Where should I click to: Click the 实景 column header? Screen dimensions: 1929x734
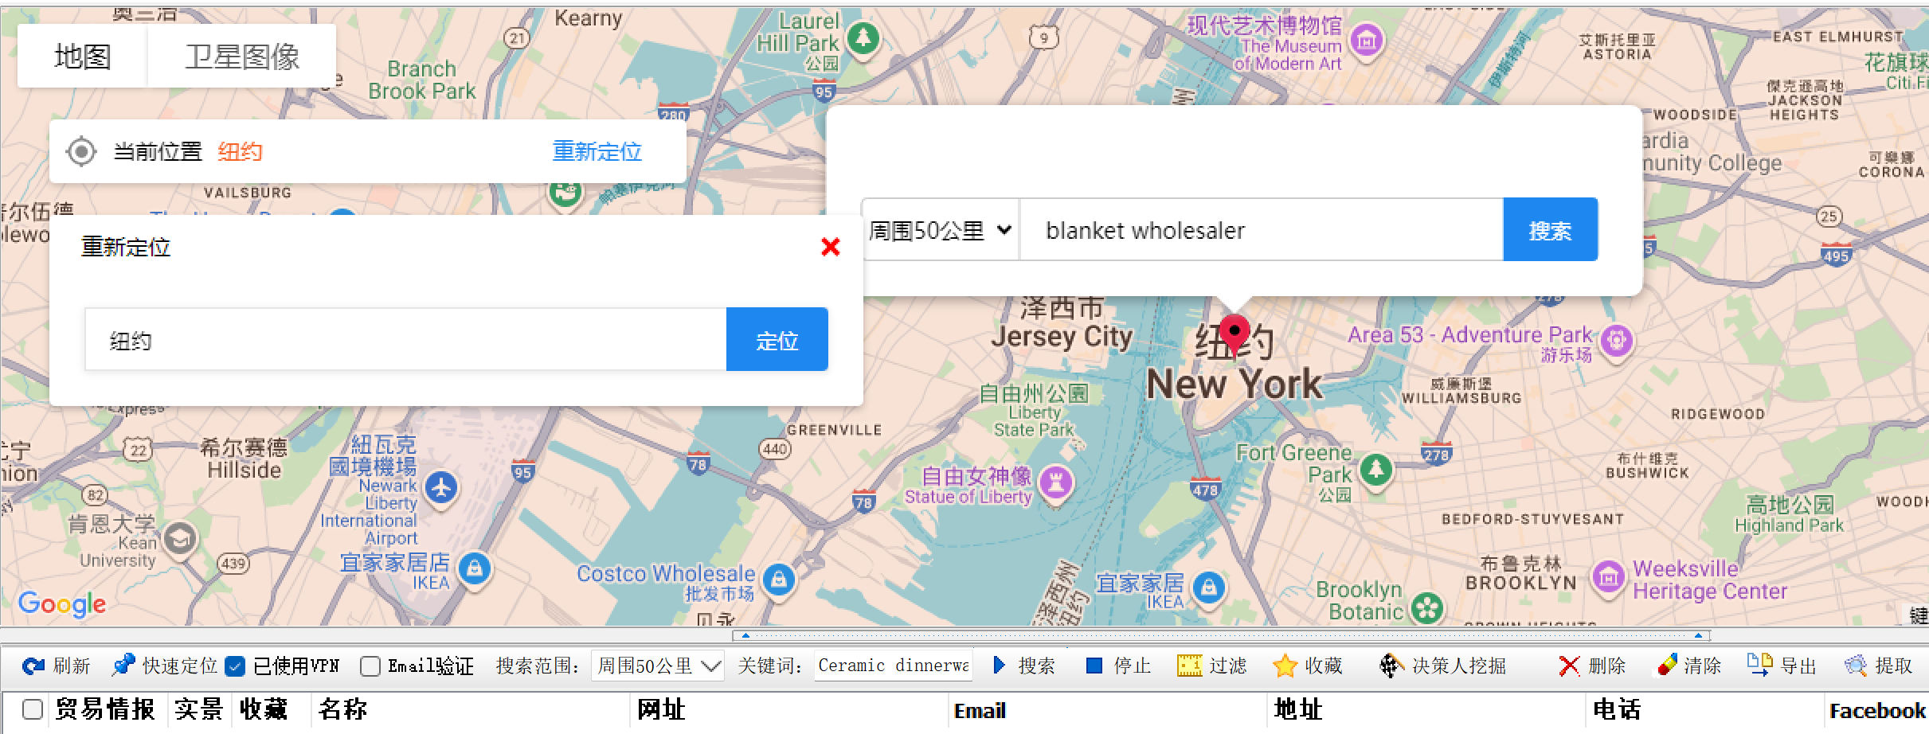click(x=198, y=709)
